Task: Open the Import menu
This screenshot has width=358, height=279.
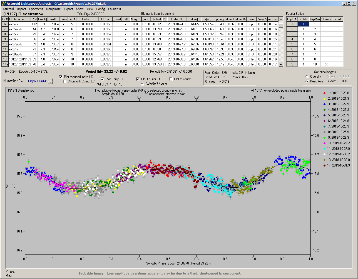Action: point(21,9)
